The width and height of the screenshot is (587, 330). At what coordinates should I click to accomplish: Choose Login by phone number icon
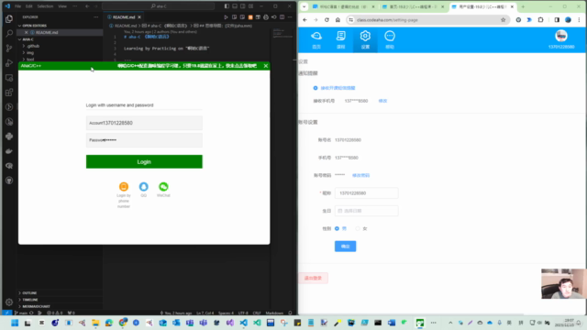tap(124, 186)
